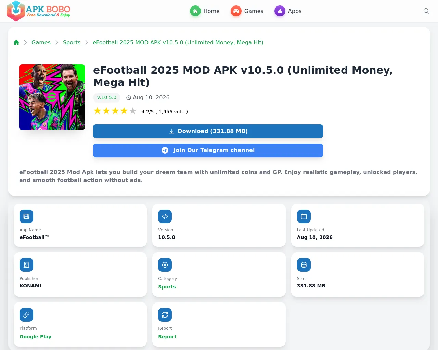Open the Home menu item
The height and width of the screenshot is (350, 438).
click(205, 11)
